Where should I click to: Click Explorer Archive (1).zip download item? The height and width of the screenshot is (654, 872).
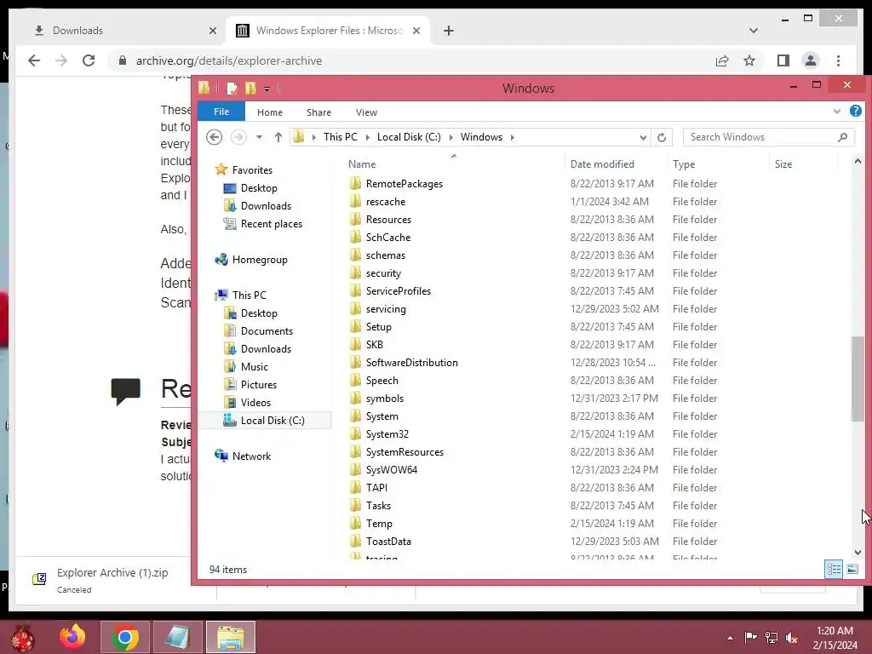tap(112, 579)
